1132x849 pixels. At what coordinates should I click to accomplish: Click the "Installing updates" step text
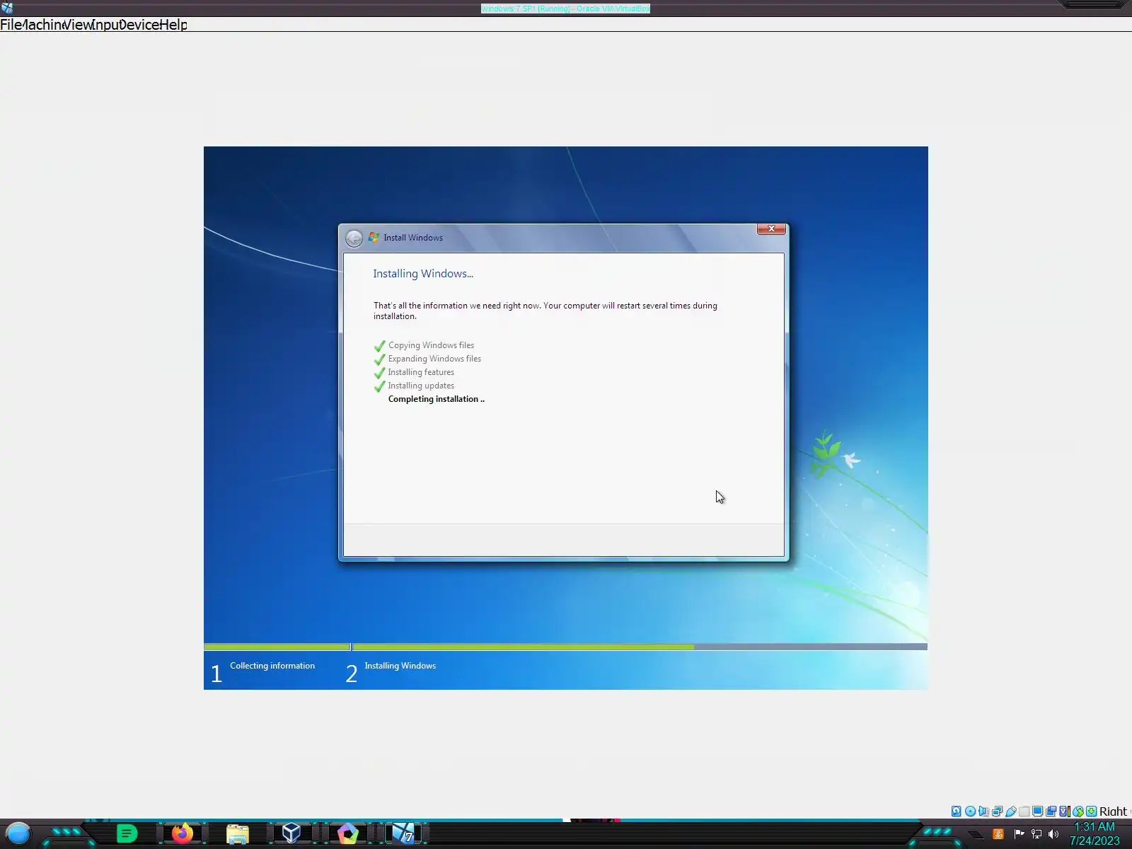coord(421,386)
